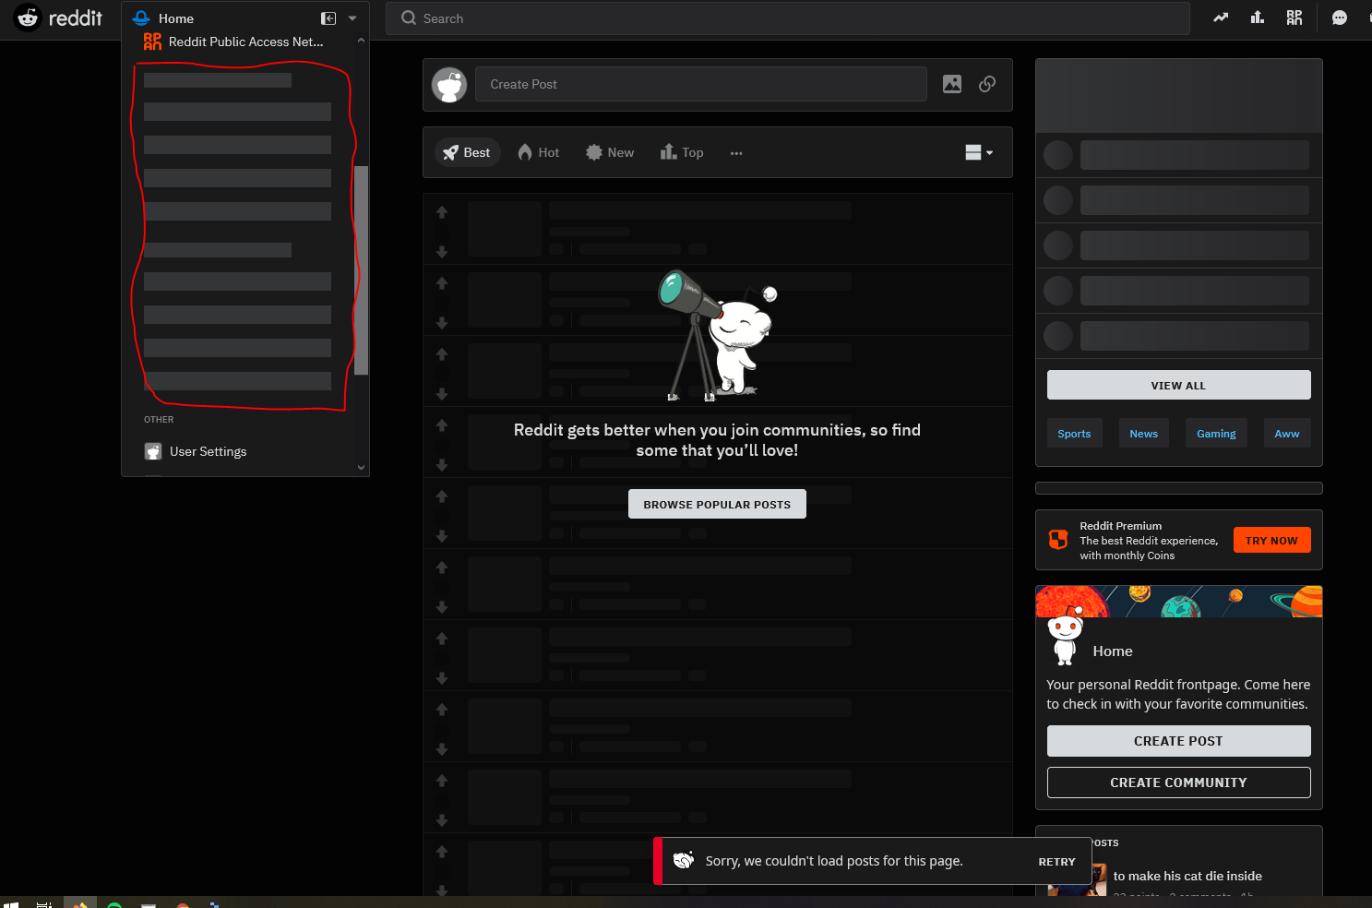The height and width of the screenshot is (908, 1372).
Task: Click the 'Sorry, we couldn't load posts' message
Action: point(834,861)
